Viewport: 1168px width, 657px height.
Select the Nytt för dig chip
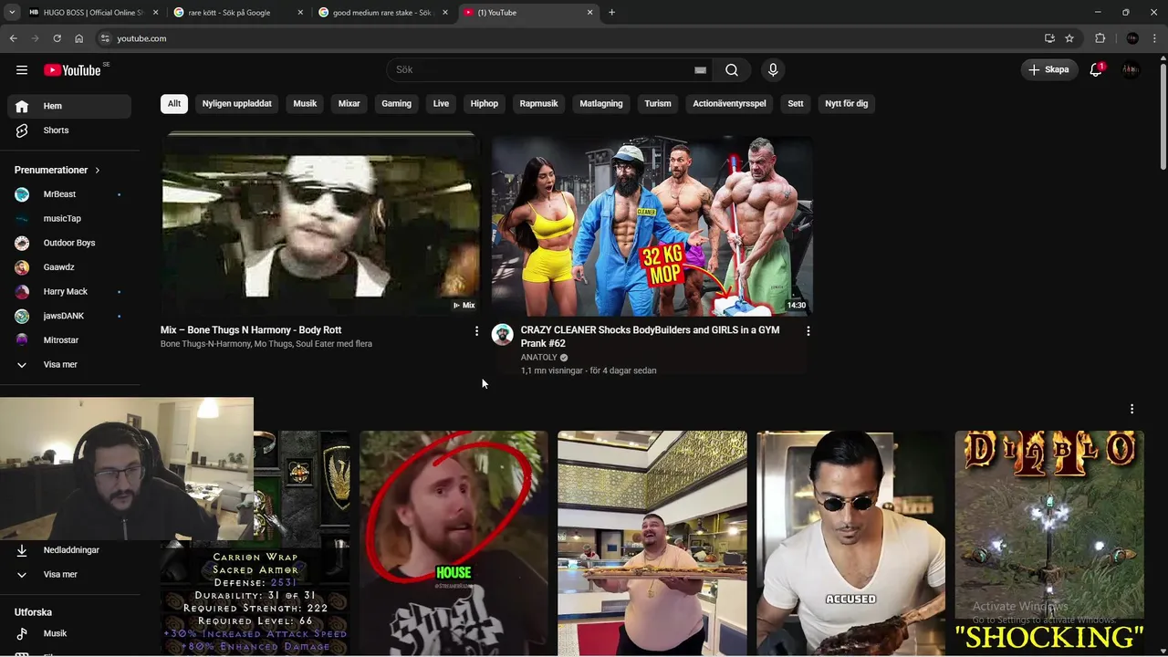pos(847,104)
